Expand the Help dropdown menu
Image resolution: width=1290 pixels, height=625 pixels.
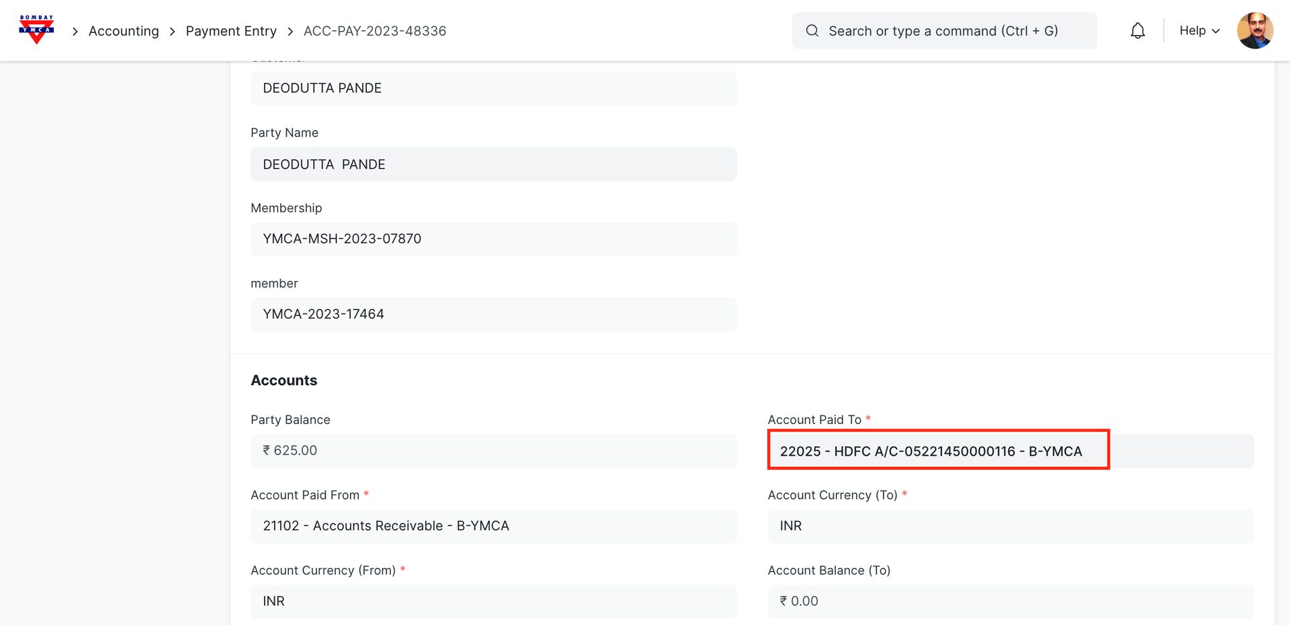click(x=1199, y=31)
